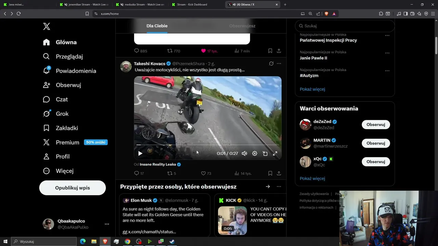
Task: Open a new browser tab with plus
Action: point(285,4)
